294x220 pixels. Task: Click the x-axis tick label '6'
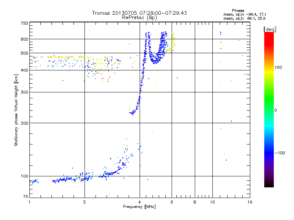(172, 202)
